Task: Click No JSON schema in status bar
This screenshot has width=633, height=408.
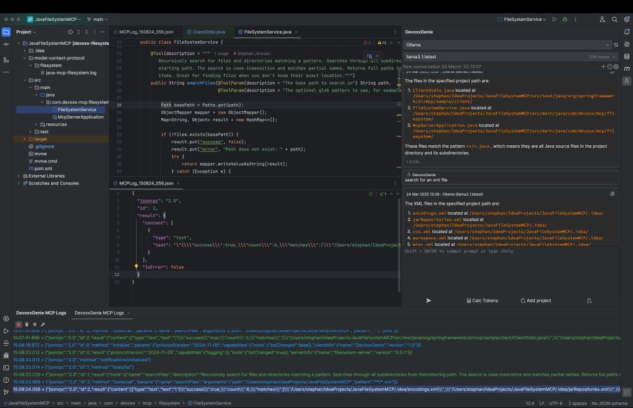Action: [610, 403]
